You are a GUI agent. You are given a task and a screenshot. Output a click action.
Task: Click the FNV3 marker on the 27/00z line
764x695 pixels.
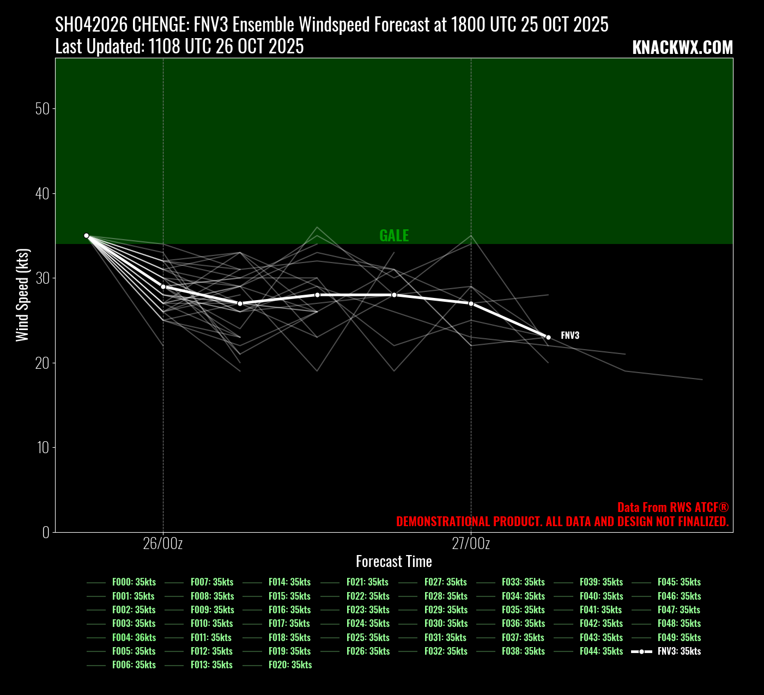pyautogui.click(x=471, y=303)
